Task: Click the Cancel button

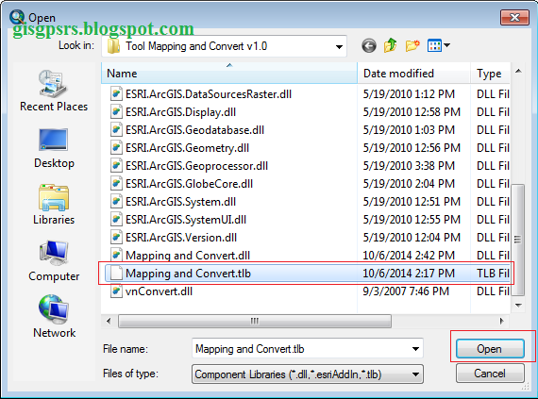Action: pyautogui.click(x=490, y=374)
